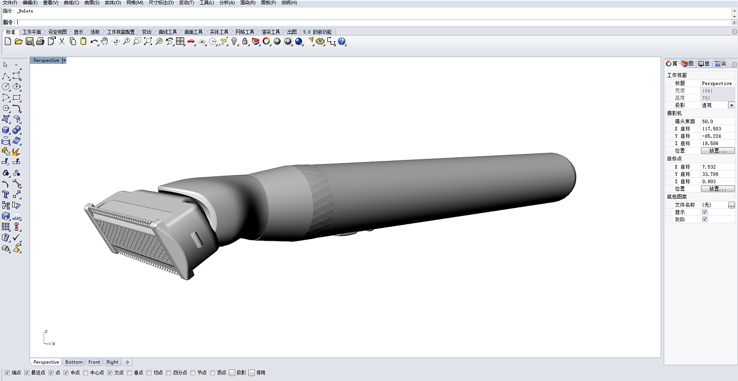Toggle the 端点 osnap checkbox
This screenshot has width=738, height=381.
[7, 373]
